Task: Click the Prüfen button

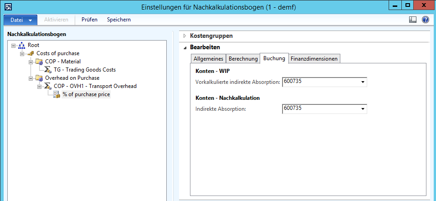Action: (x=89, y=20)
